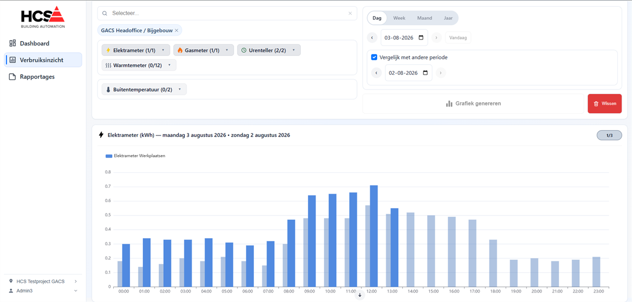Click the Grafiek genereren button
Viewport: 632px width, 302px height.
tap(473, 103)
